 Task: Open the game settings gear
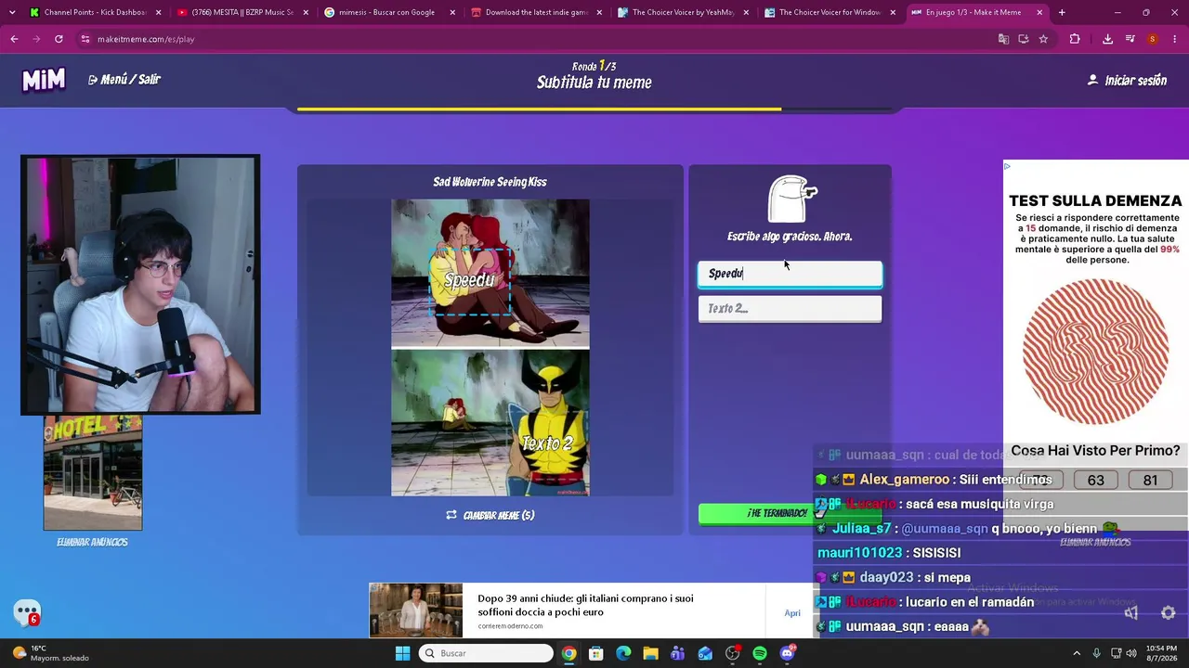(x=1169, y=612)
